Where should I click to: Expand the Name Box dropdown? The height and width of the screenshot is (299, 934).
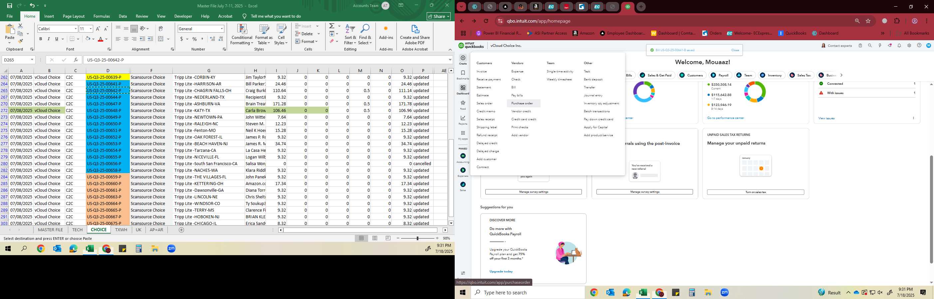pyautogui.click(x=32, y=60)
